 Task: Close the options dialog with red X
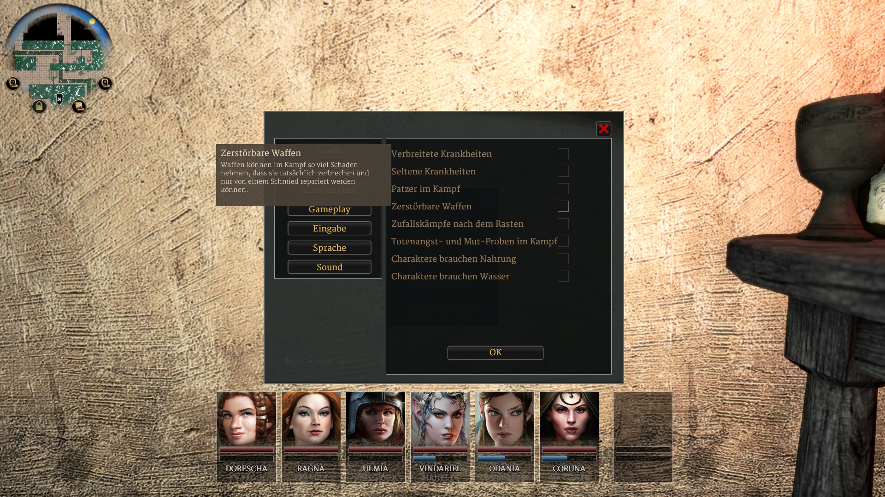(603, 129)
